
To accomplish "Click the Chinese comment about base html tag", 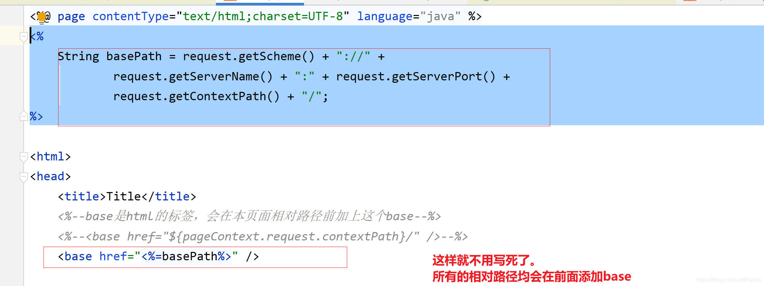I will pyautogui.click(x=249, y=216).
